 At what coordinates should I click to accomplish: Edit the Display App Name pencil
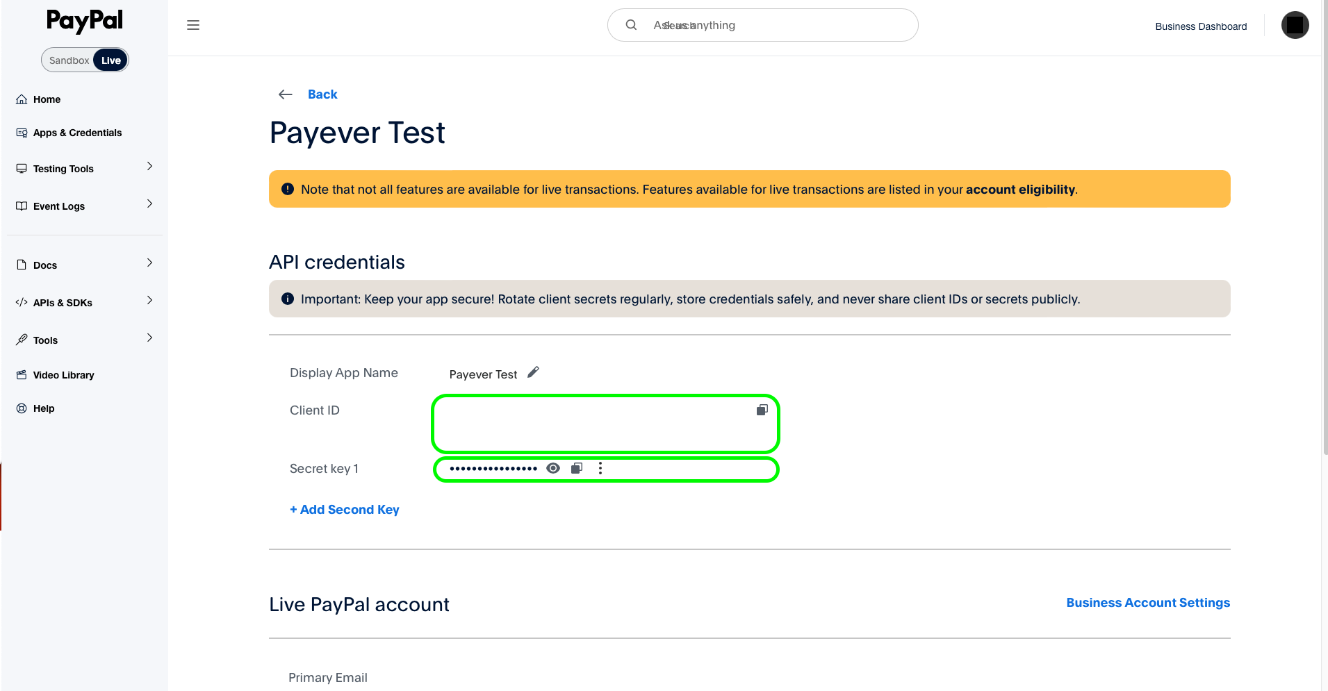(x=533, y=373)
